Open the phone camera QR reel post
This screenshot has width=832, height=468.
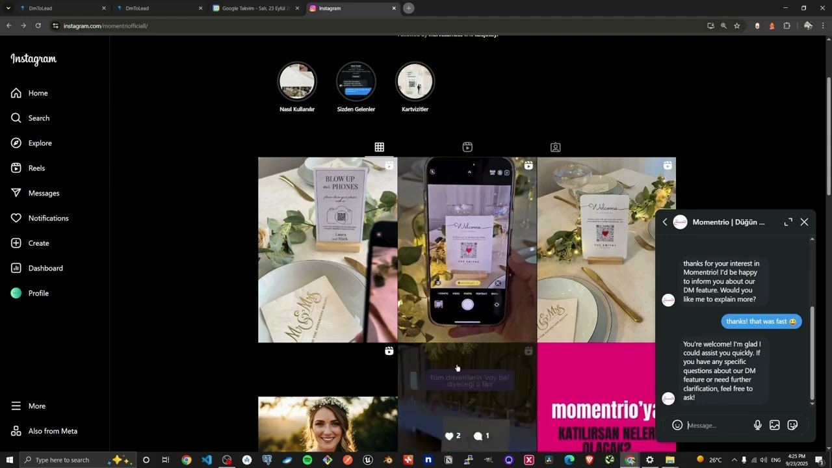[467, 250]
